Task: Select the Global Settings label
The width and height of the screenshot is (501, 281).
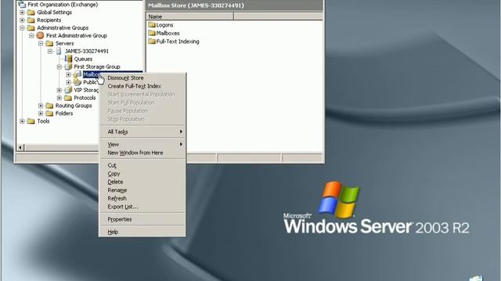Action: (54, 12)
